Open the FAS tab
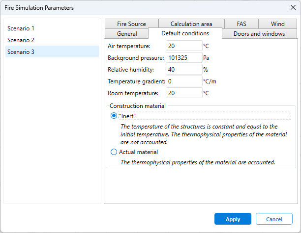 (241, 24)
